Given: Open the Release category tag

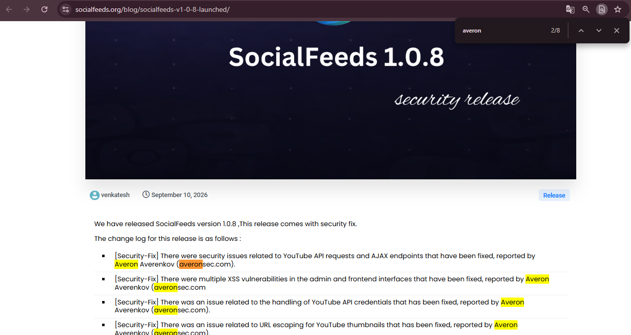Looking at the screenshot, I should pyautogui.click(x=554, y=196).
